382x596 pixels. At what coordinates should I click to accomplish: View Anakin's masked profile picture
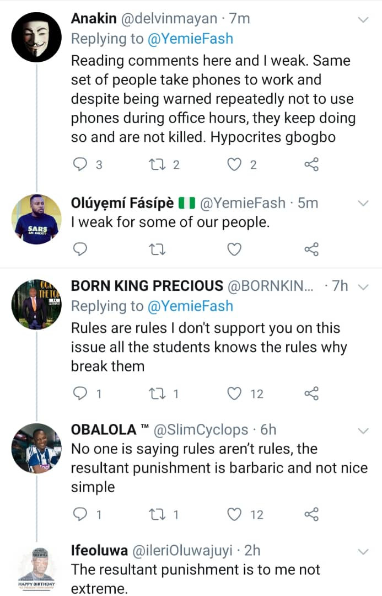click(36, 36)
